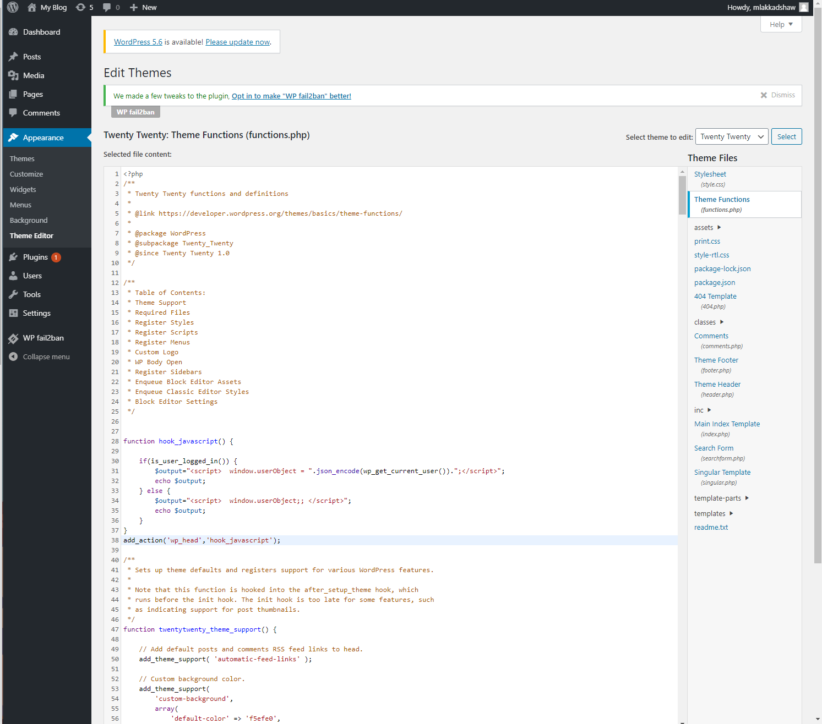The width and height of the screenshot is (822, 724).
Task: Click line number 28 in gutter
Action: pyautogui.click(x=115, y=441)
